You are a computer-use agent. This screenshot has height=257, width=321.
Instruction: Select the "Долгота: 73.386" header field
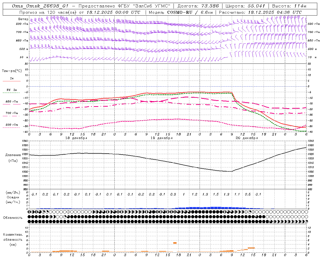(198, 6)
